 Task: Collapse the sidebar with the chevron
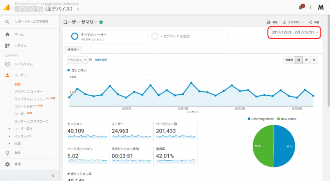coord(53,175)
